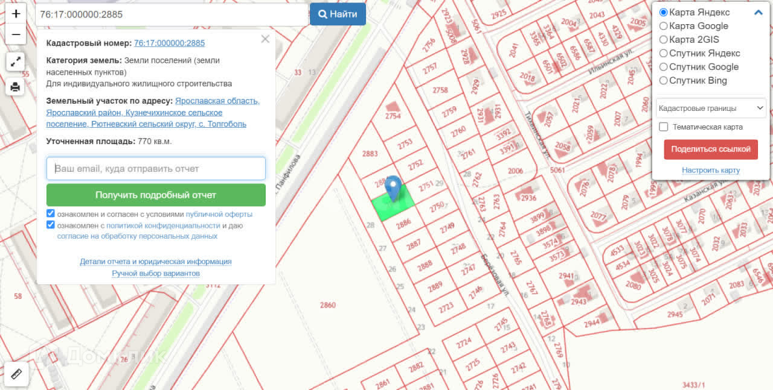Uncheck the публичной оферты agreement checkbox
Image resolution: width=773 pixels, height=390 pixels.
(x=51, y=214)
